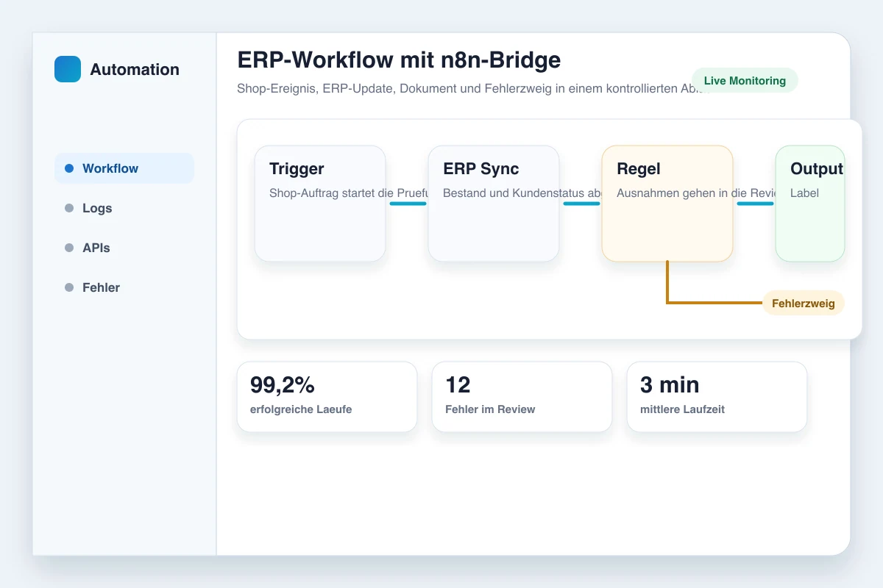
Task: Open the 99,2% erfolgreiche Laeufe card
Action: pos(327,397)
